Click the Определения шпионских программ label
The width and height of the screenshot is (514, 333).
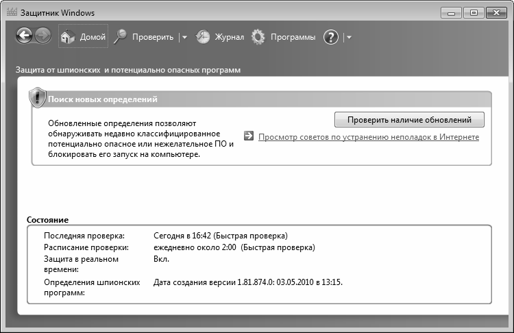[x=92, y=288]
